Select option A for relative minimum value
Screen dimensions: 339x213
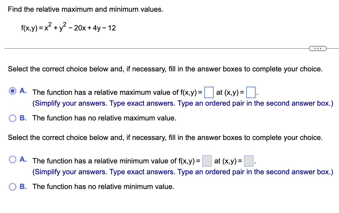13,160
